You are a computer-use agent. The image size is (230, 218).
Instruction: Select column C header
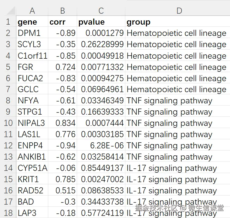click(101, 11)
